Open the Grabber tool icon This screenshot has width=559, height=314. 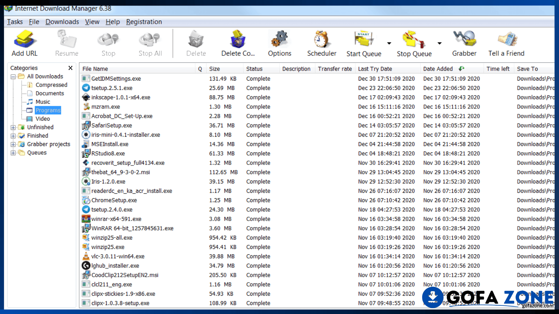(x=464, y=39)
